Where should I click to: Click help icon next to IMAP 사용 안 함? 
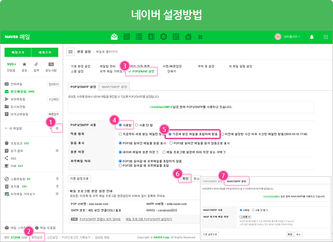point(267,210)
